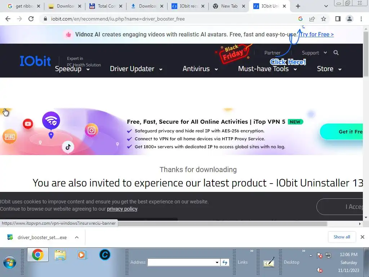
Task: Click the muted volume tray icon
Action: pos(319,270)
